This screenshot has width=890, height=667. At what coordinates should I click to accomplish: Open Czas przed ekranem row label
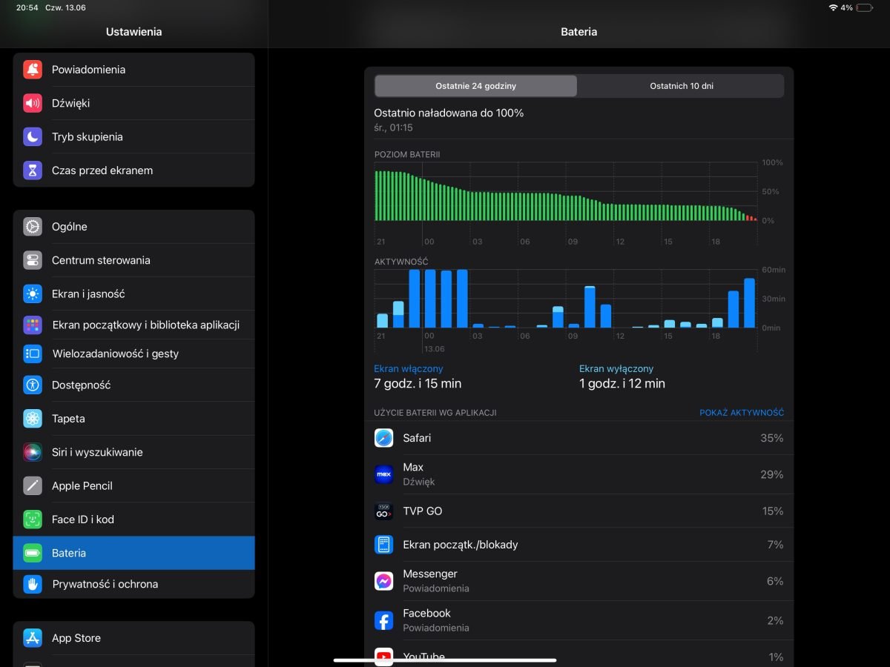pyautogui.click(x=102, y=170)
